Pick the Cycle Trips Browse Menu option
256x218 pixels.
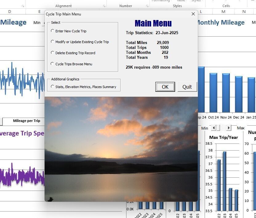click(x=53, y=64)
